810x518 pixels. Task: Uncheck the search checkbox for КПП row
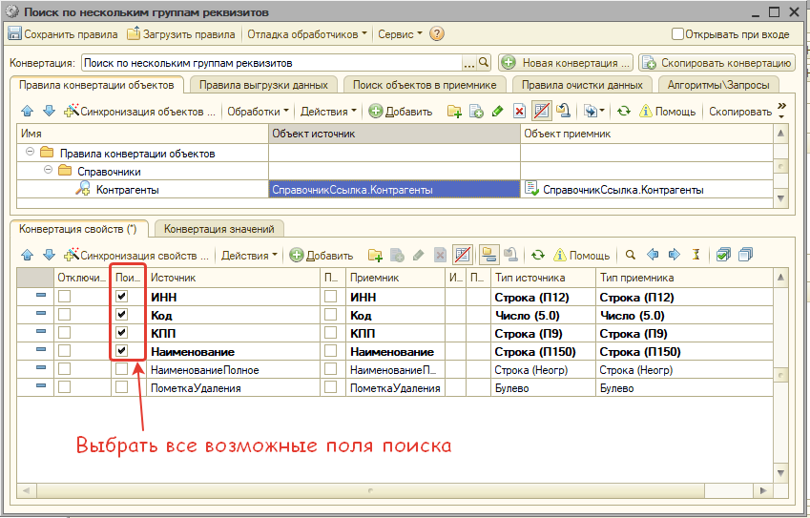click(121, 333)
